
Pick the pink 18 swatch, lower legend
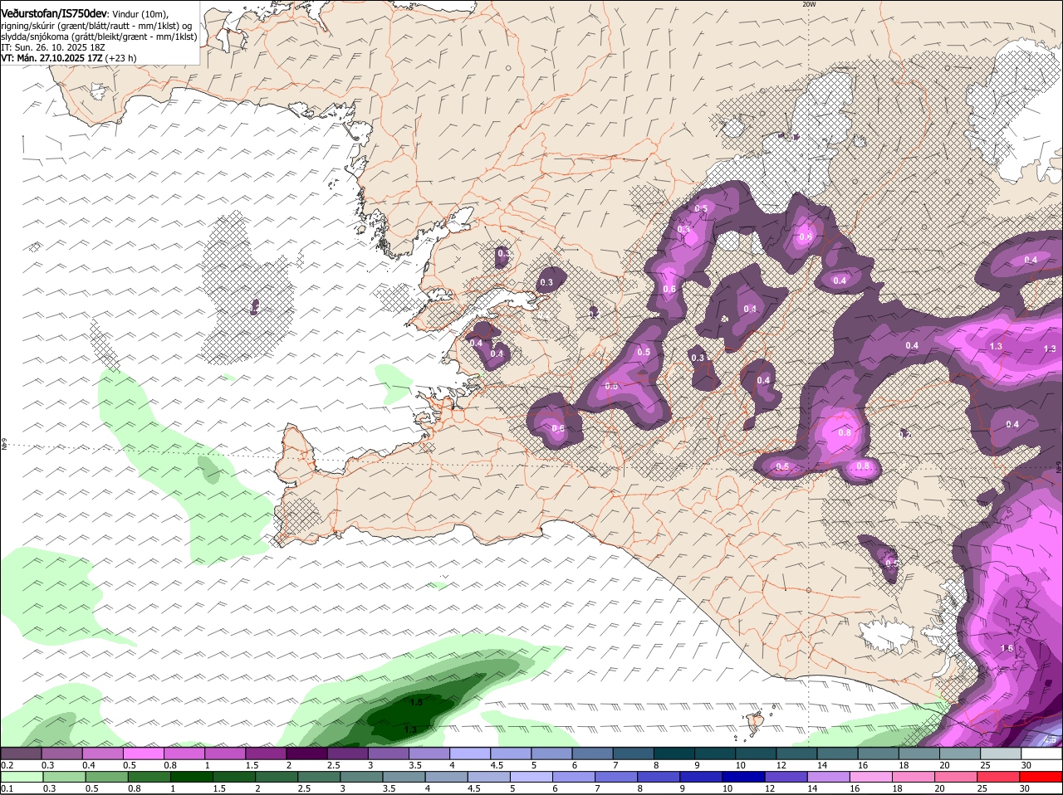pyautogui.click(x=912, y=777)
